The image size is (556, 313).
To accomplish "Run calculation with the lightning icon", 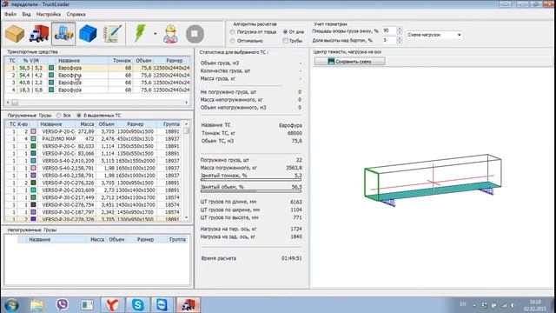I will coord(140,34).
